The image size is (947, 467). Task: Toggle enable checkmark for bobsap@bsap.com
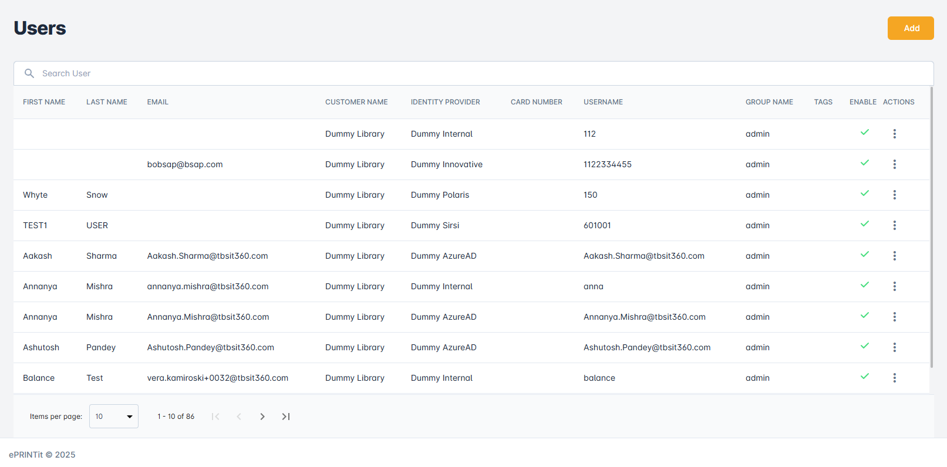(864, 163)
